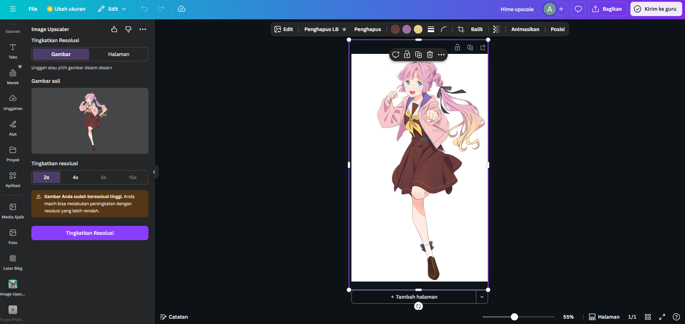Select the 2x resolution option
The image size is (685, 324).
(x=46, y=177)
